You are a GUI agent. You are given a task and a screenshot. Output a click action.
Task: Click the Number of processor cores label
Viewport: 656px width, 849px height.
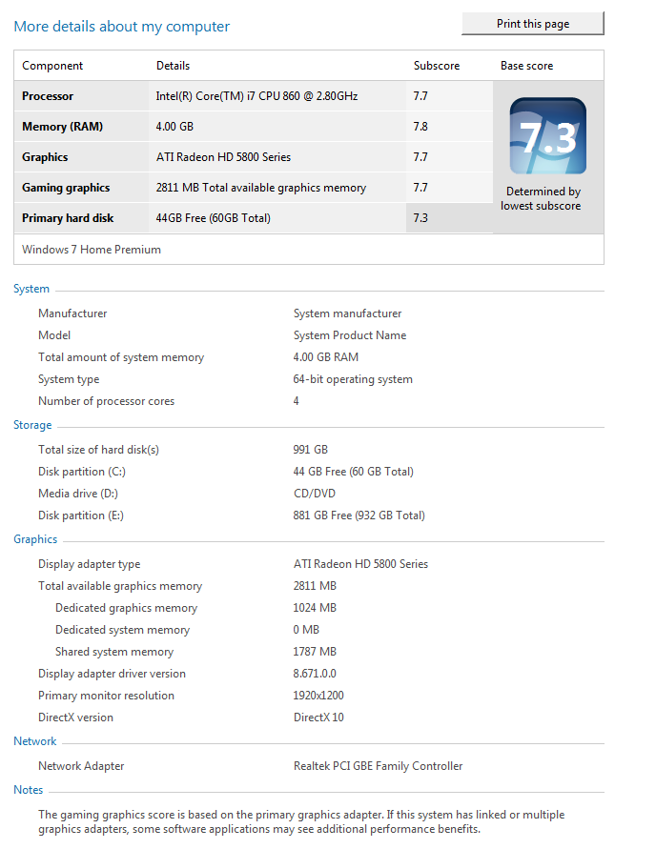point(106,401)
